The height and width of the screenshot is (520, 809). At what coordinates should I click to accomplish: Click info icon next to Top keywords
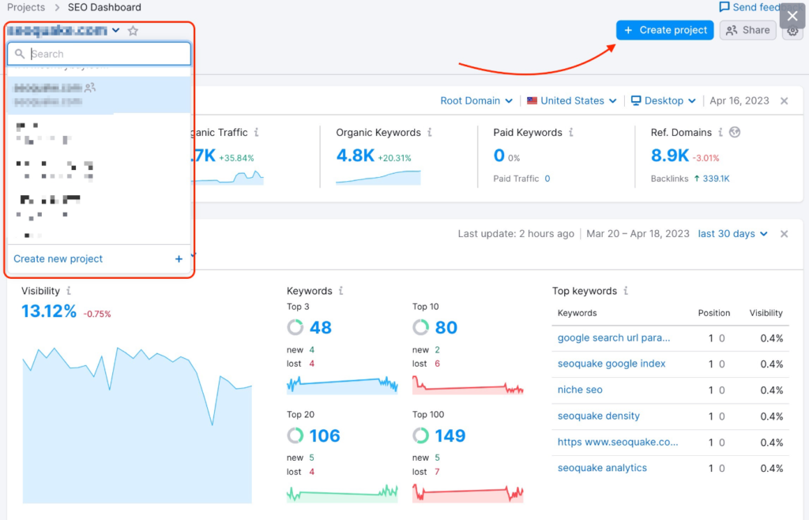click(x=625, y=292)
